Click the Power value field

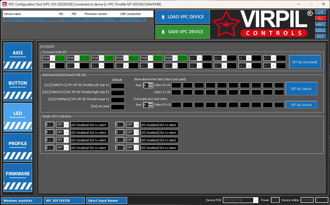[x=275, y=200]
